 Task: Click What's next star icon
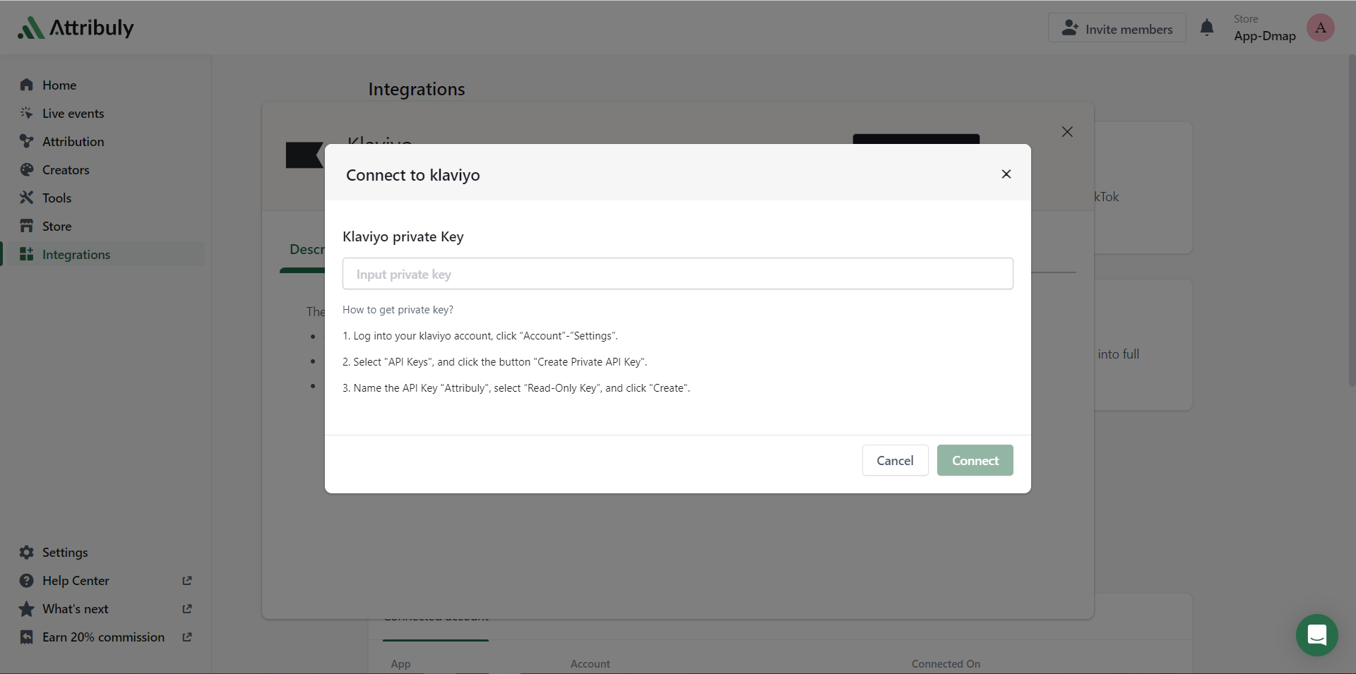pos(27,608)
